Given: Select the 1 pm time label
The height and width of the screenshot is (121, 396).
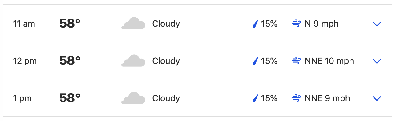Looking at the screenshot, I should 22,98.
